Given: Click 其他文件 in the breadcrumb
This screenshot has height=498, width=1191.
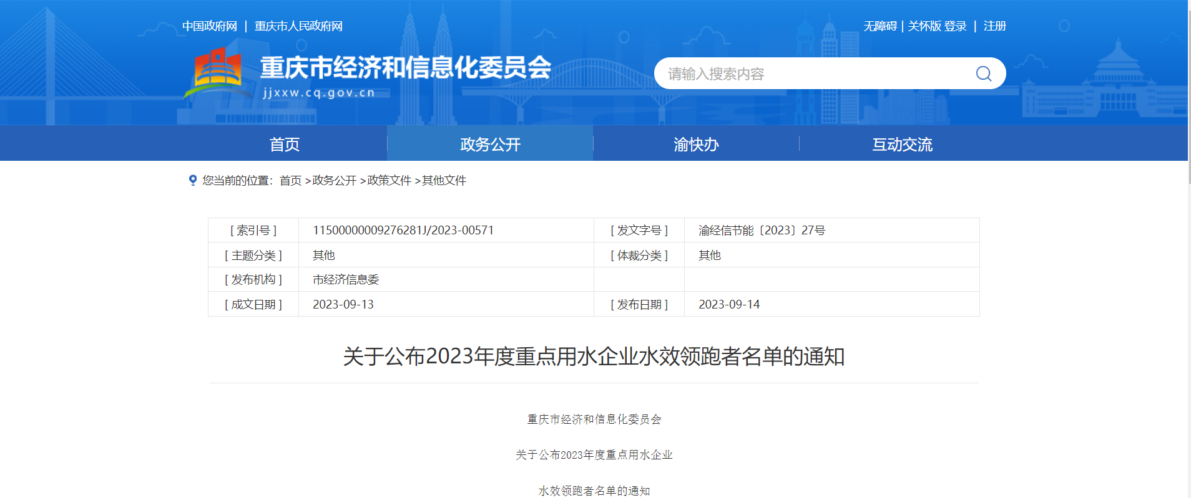Looking at the screenshot, I should [444, 181].
